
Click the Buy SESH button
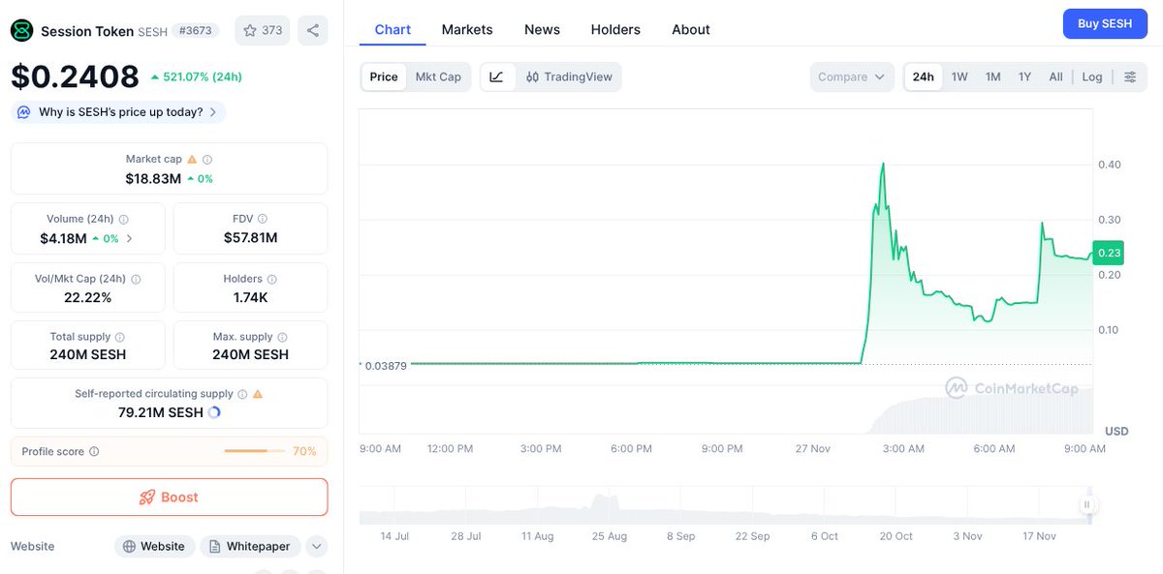pos(1105,23)
